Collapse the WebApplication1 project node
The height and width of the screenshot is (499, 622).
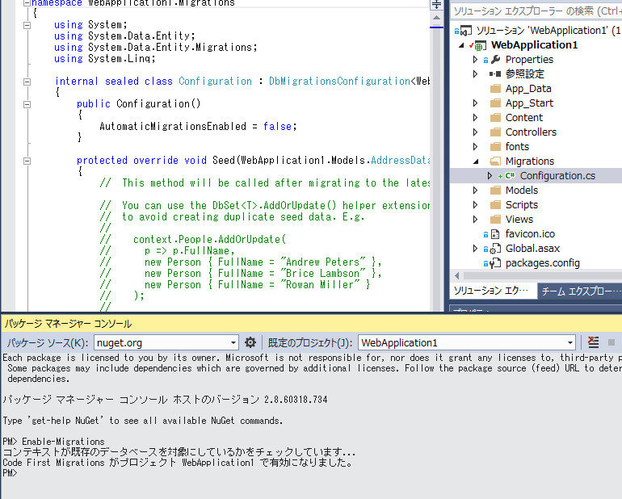tap(461, 45)
